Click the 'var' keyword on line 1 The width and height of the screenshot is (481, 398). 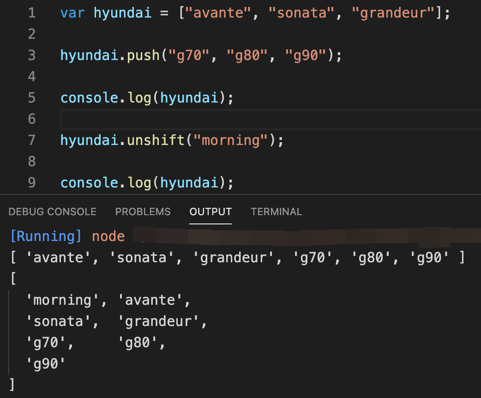tap(72, 13)
